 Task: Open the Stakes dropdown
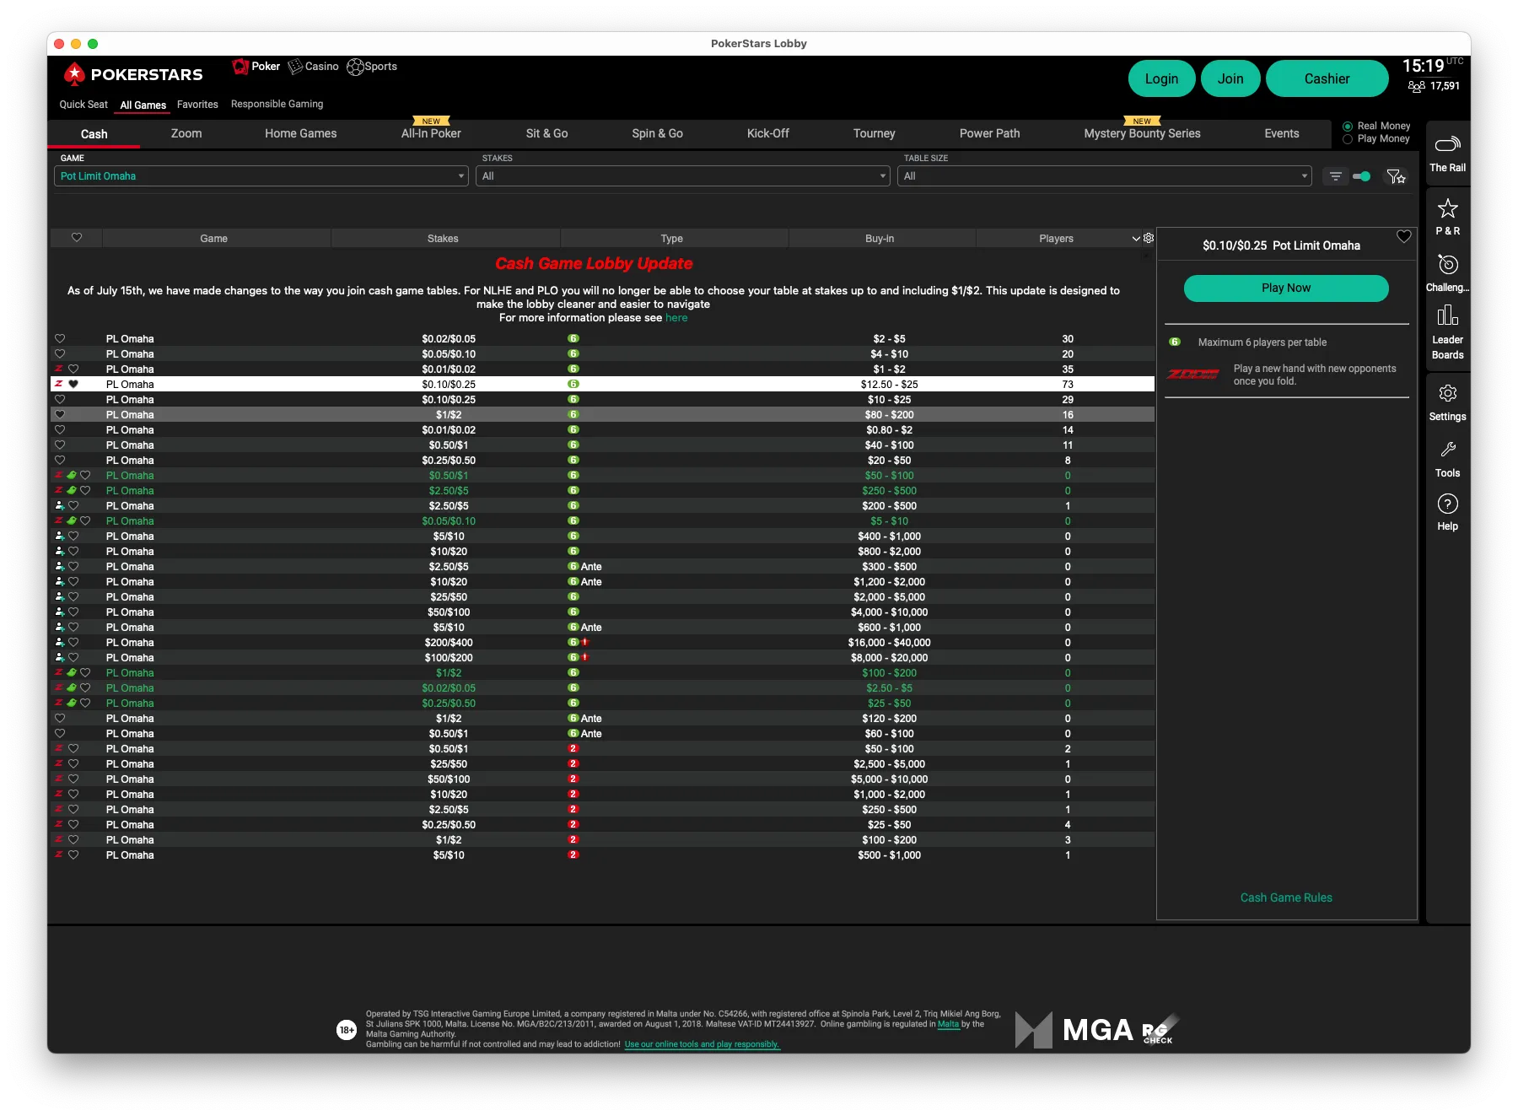point(683,176)
